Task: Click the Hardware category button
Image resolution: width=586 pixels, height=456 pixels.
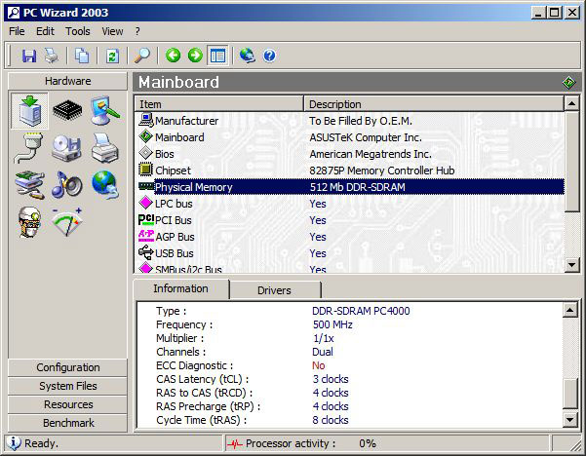Action: coord(67,81)
